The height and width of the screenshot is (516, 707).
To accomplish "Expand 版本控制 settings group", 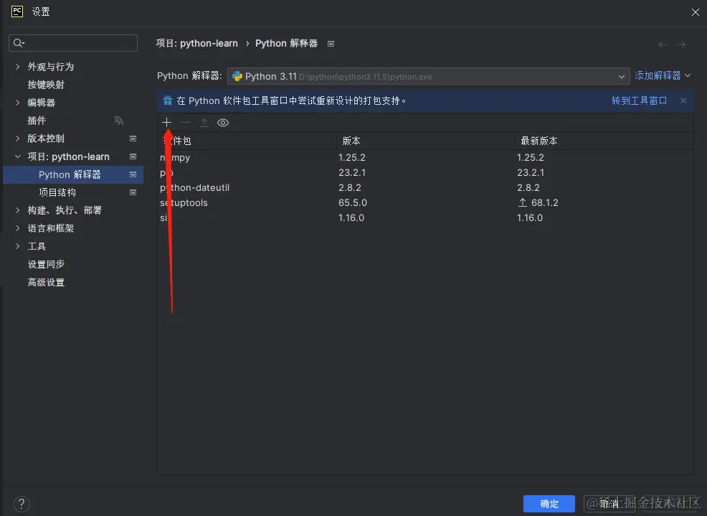I will (x=18, y=139).
